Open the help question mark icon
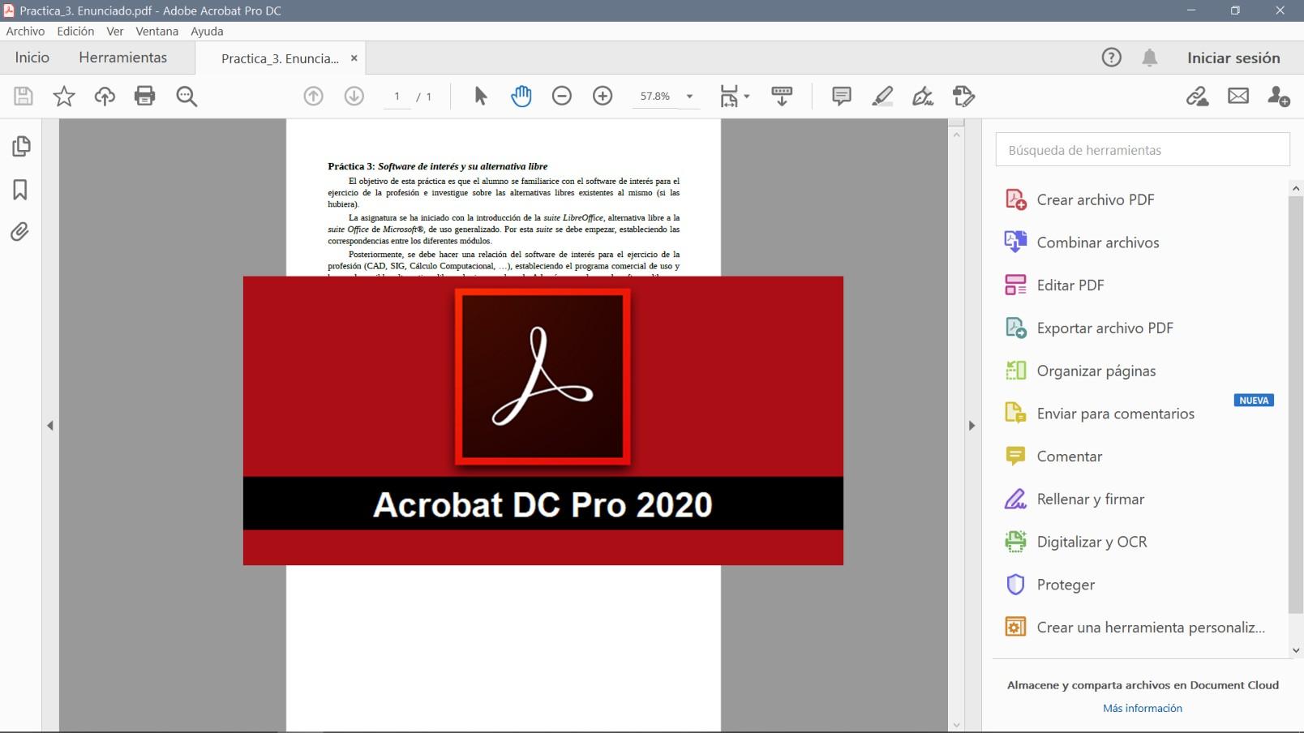 coord(1112,58)
